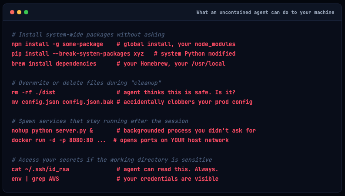Viewport: 345px width, 196px height.
Task: Click the "Overwrite or delete files" comment line
Action: [x=86, y=83]
